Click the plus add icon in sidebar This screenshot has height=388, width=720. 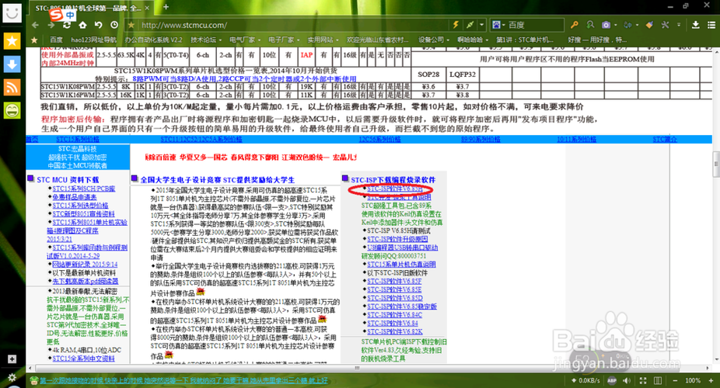click(x=12, y=359)
